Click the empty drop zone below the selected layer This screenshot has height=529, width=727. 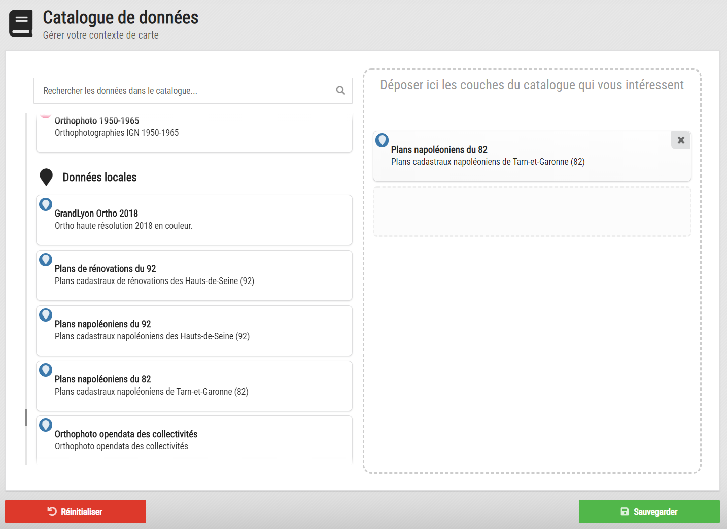(532, 211)
